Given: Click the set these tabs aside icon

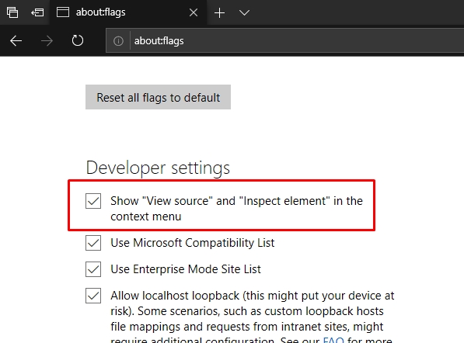Looking at the screenshot, I should (37, 12).
